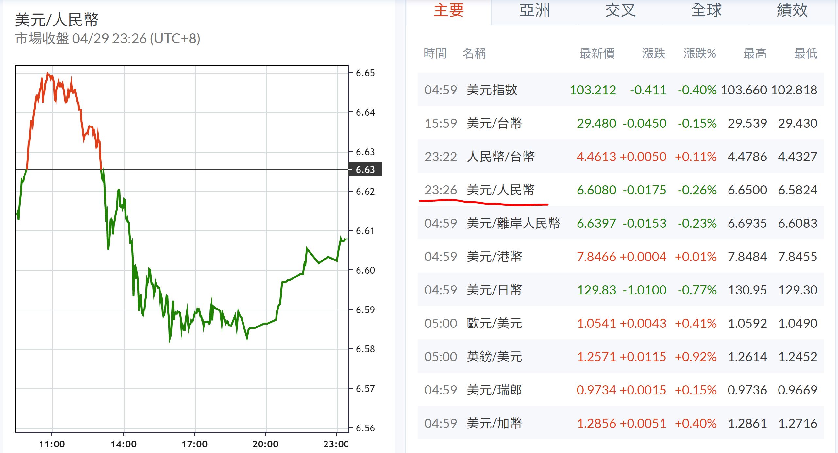Open the 績效 tab

coord(792,10)
